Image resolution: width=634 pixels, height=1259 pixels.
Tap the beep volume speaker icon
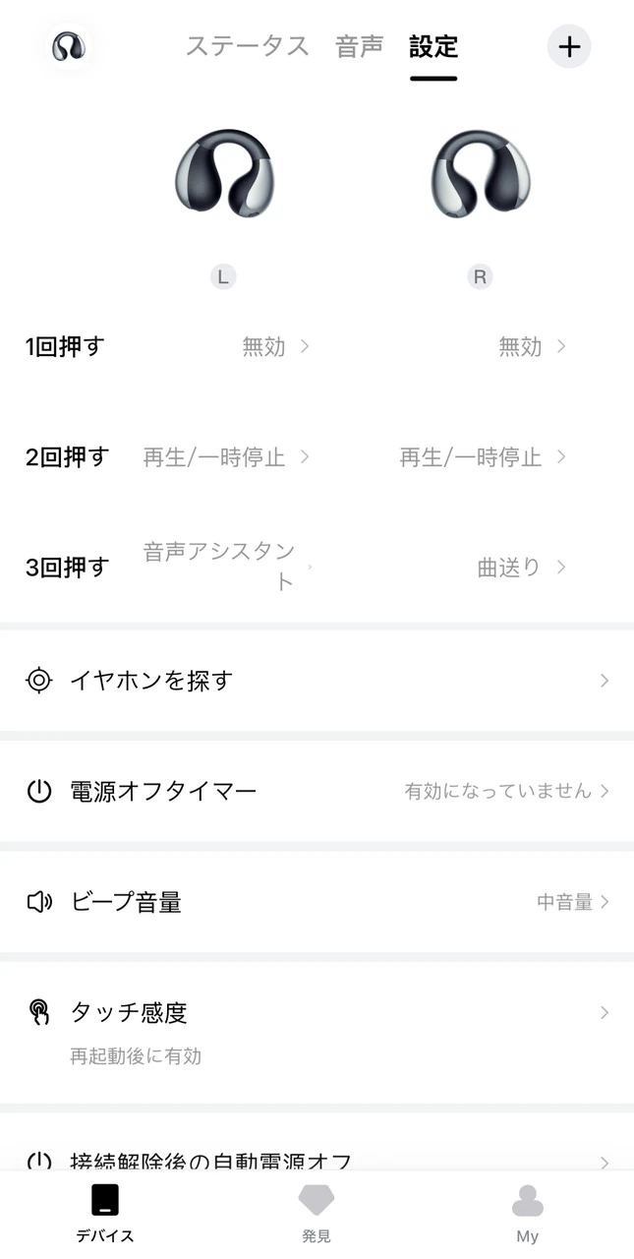pyautogui.click(x=38, y=902)
